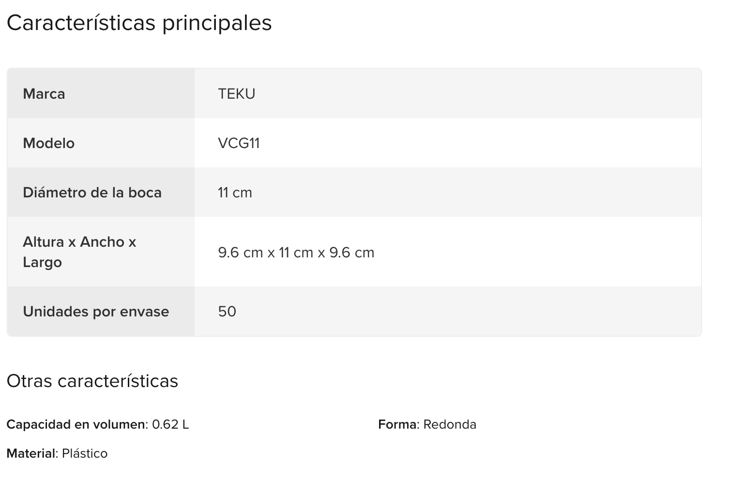Click the 'Capacidad en volumen' label

(76, 425)
